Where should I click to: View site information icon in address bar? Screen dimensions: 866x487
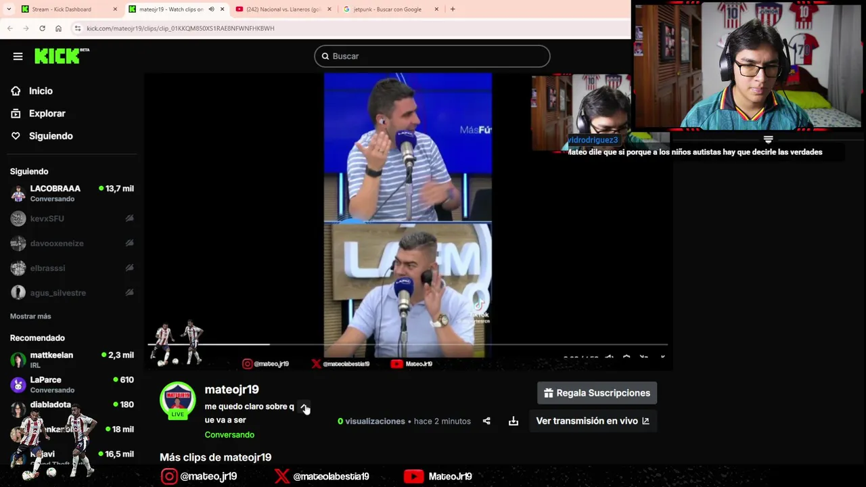coord(78,28)
